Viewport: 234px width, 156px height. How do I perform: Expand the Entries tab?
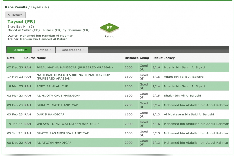(x=43, y=50)
